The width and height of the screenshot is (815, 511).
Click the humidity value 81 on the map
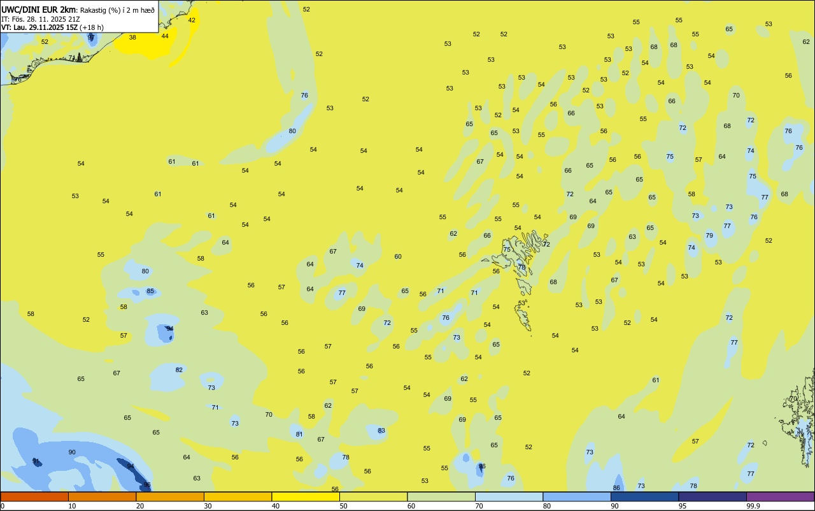299,434
